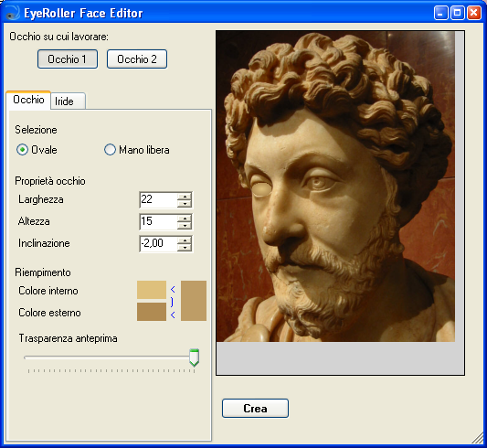Click the oval eye overlay on statue
Screen dimensions: 487x448
coord(261,189)
